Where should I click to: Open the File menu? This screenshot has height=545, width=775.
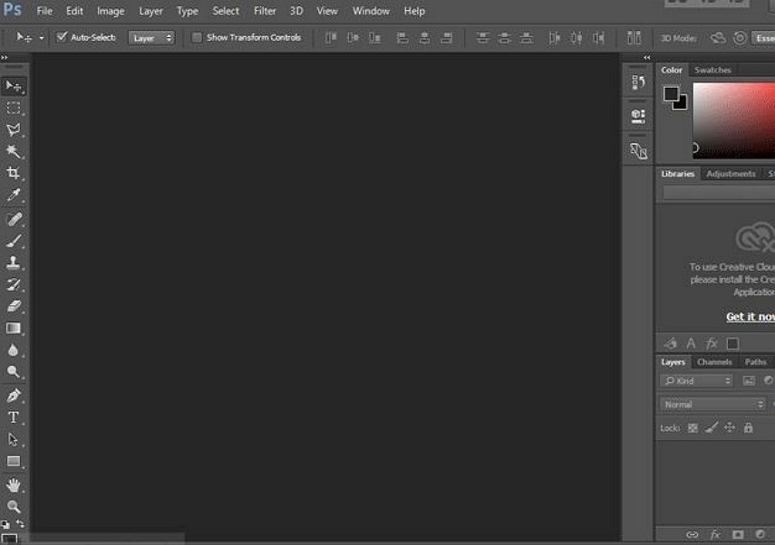pos(44,11)
